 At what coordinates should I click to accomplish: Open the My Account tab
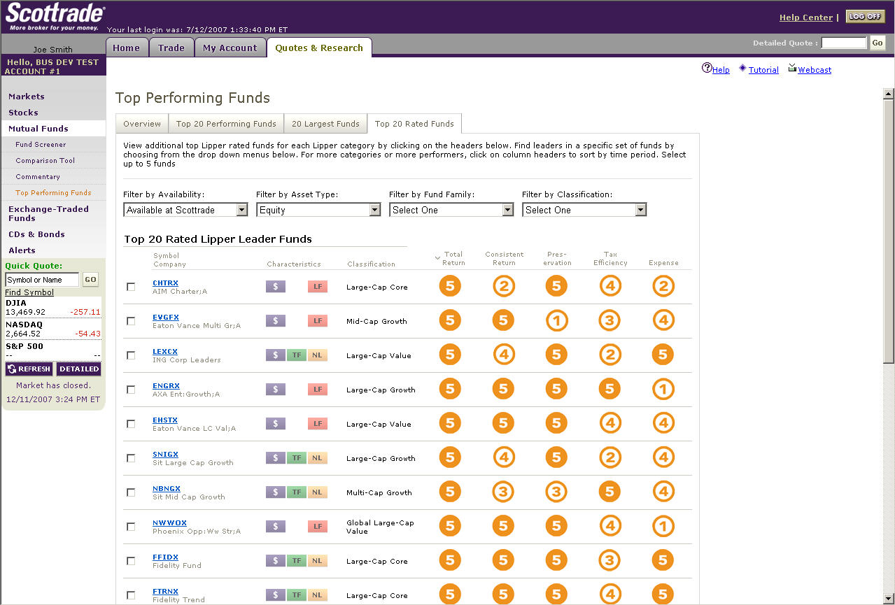coord(230,48)
